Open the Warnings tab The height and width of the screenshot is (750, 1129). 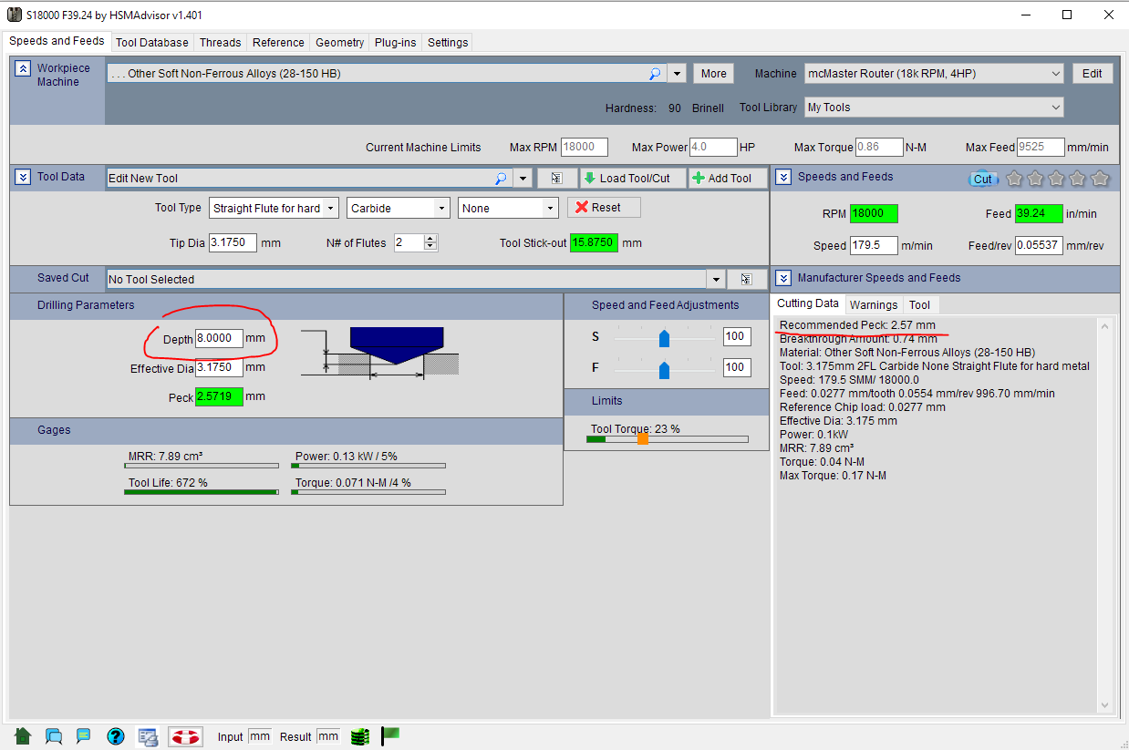[x=874, y=305]
